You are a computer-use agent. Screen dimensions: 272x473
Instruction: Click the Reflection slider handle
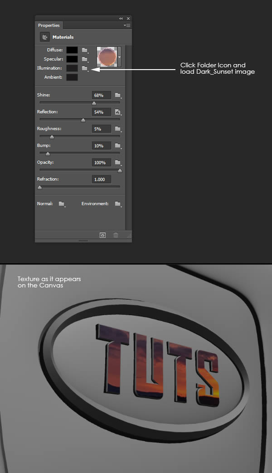(83, 120)
